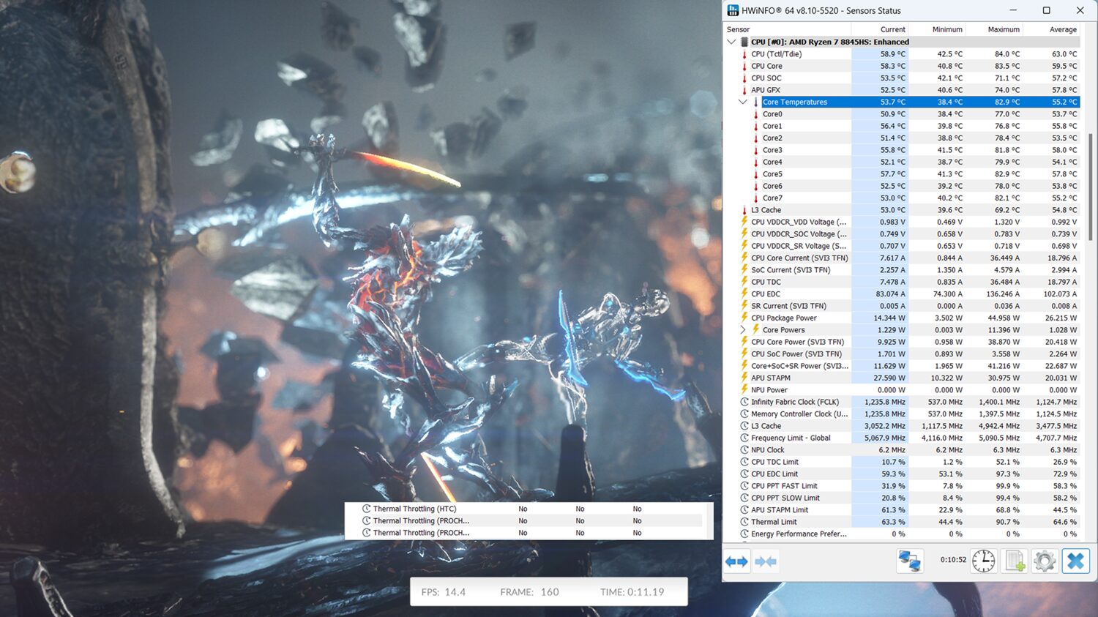This screenshot has height=617, width=1098.
Task: Click lightning icon beside Core Powers
Action: click(x=756, y=330)
